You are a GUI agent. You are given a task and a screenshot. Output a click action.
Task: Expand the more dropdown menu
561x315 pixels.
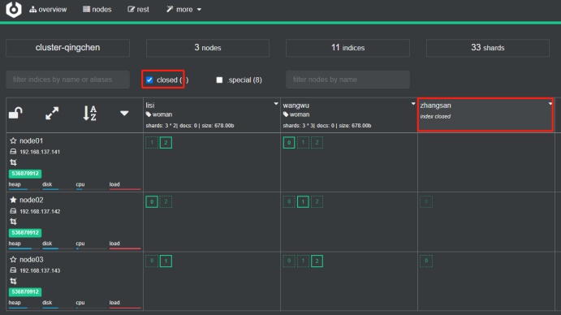184,10
